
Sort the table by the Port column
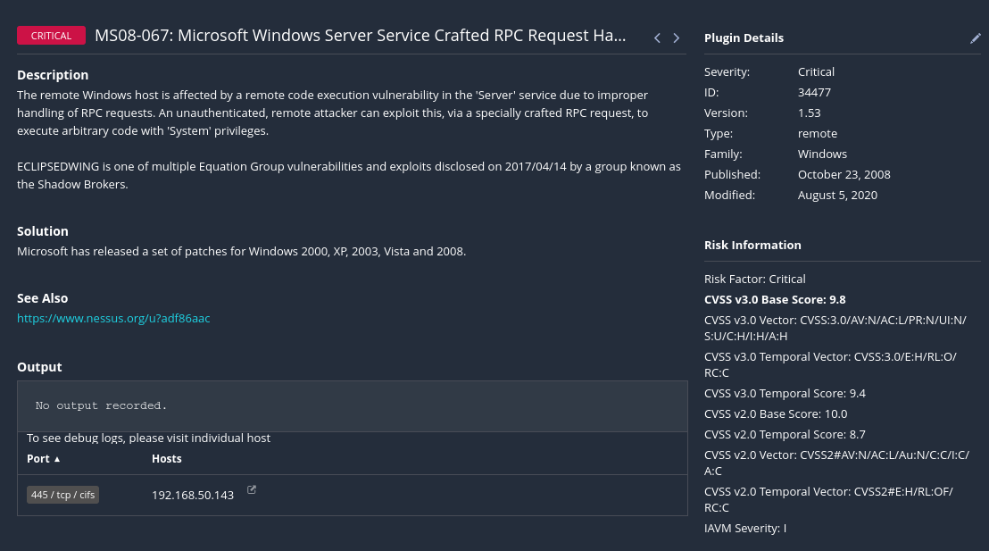[44, 458]
